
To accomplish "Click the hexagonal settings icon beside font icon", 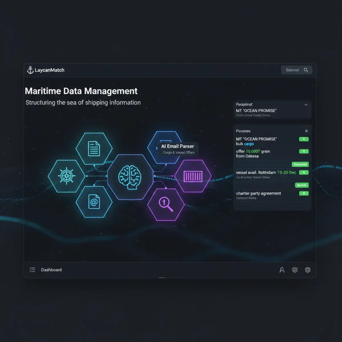I will coord(295,270).
